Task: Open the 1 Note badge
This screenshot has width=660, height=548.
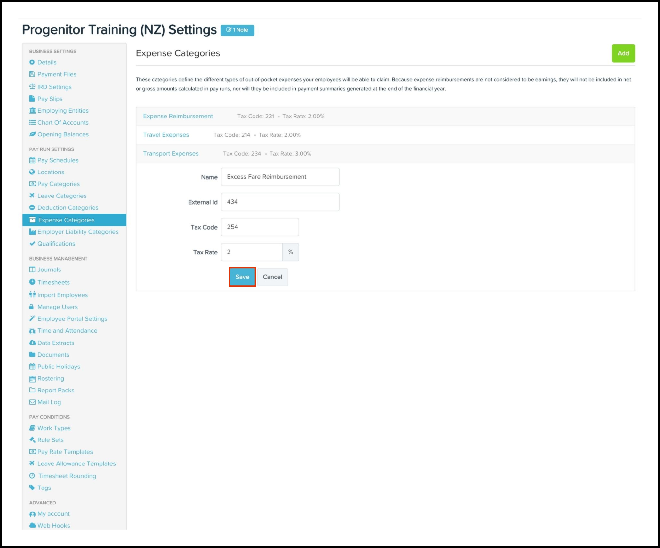Action: [x=237, y=30]
